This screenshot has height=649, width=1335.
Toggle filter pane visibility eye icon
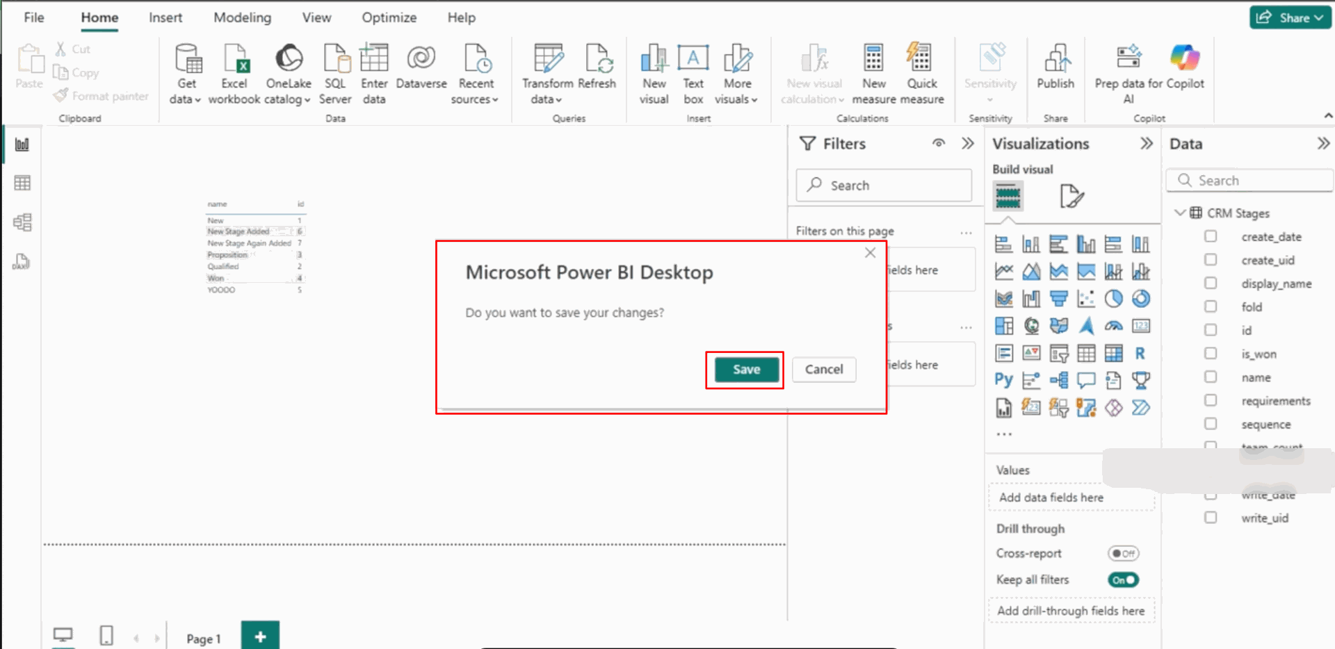click(x=939, y=143)
